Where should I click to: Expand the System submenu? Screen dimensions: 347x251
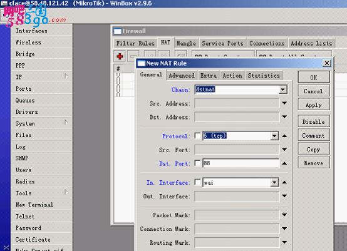[41, 123]
